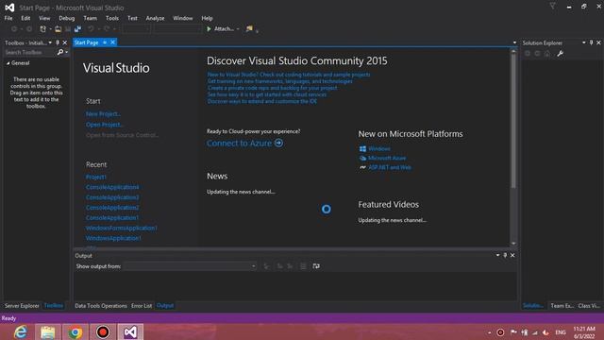Click the Save All toolbar icon
Viewport: 604px width, 340px height.
point(77,29)
